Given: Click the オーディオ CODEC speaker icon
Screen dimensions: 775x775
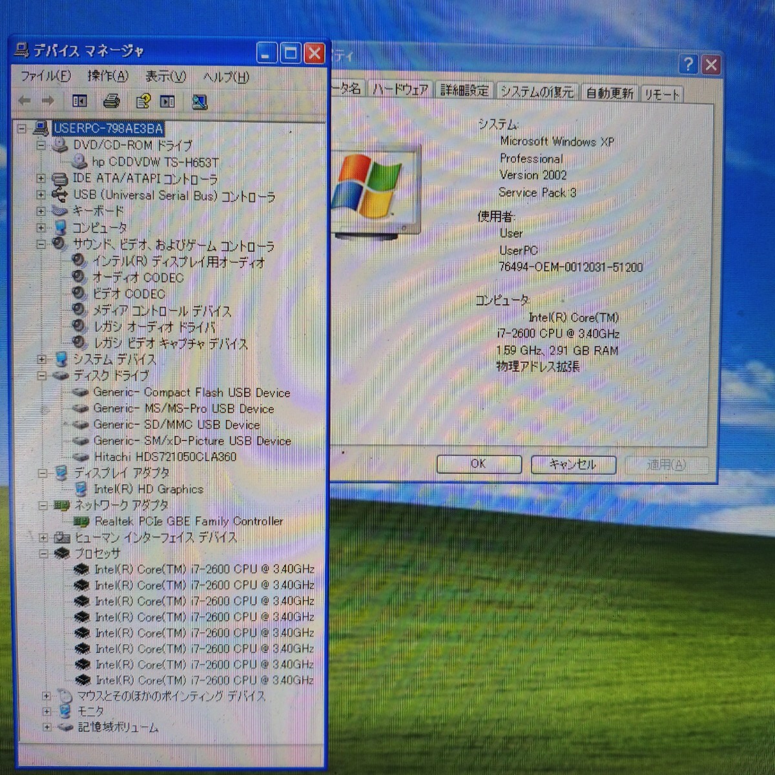Looking at the screenshot, I should tap(79, 276).
